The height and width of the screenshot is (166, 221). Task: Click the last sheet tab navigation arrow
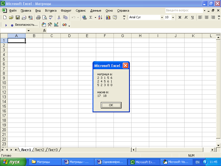(x=16, y=150)
